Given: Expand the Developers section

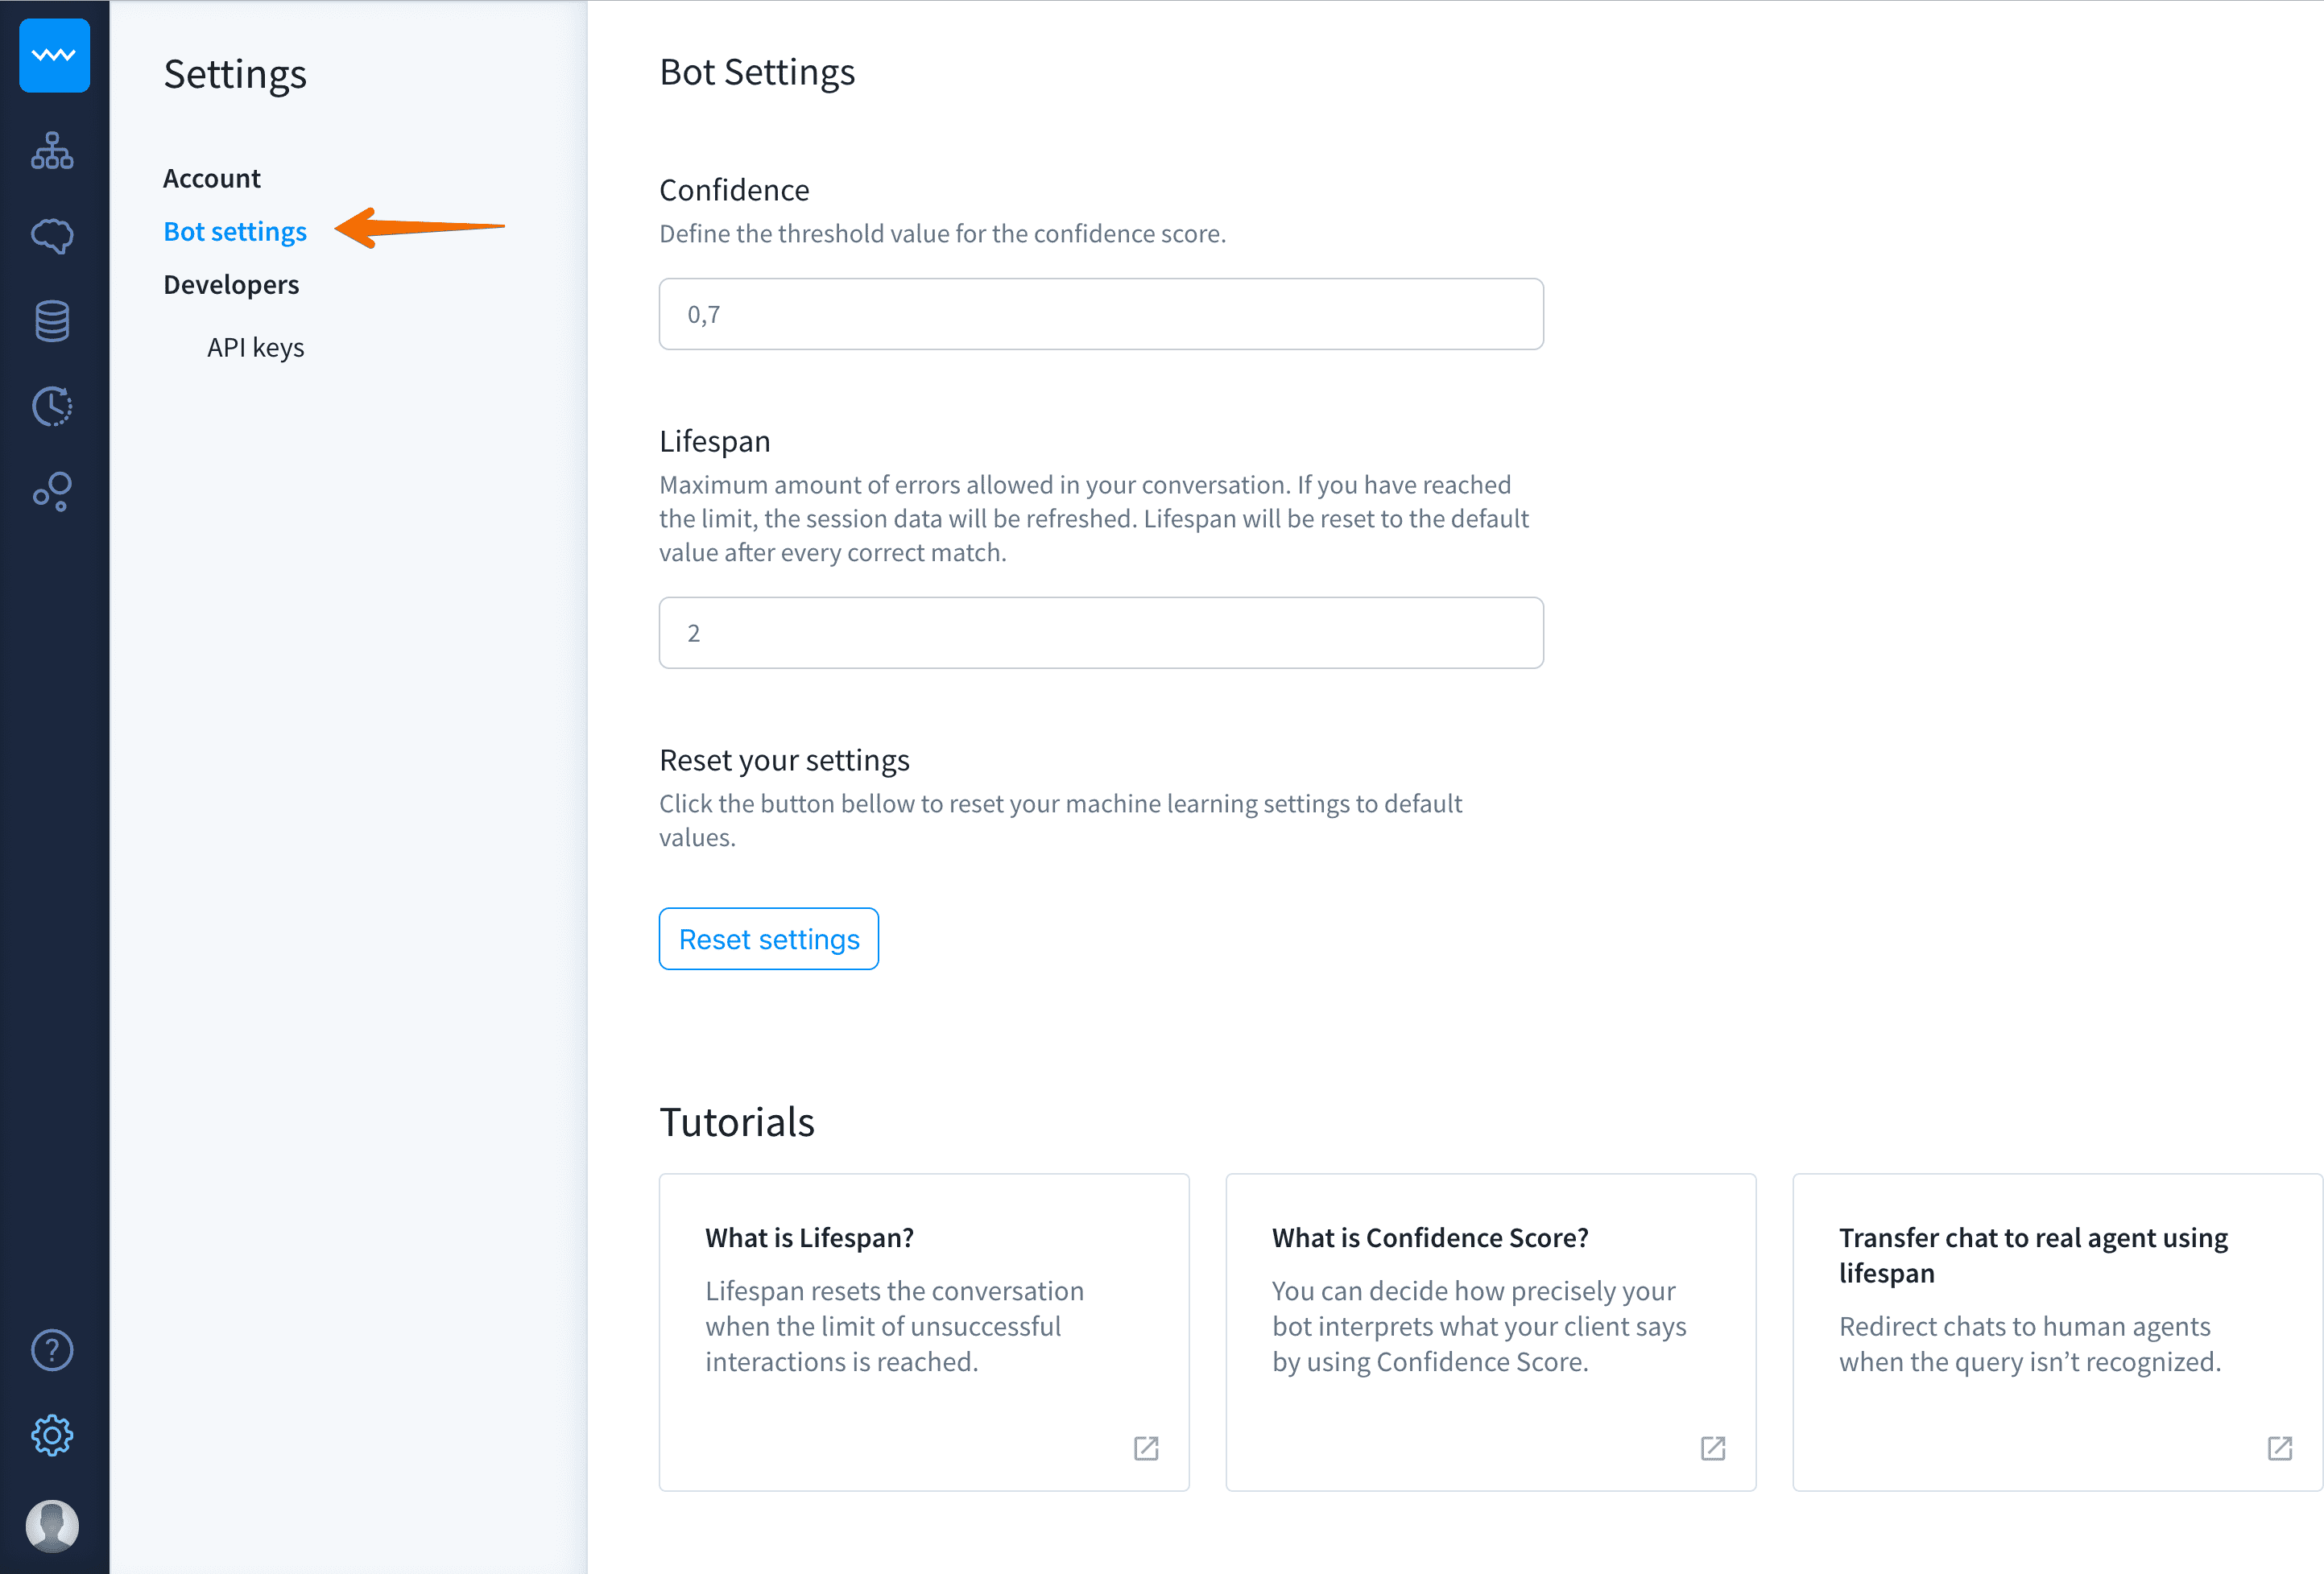Looking at the screenshot, I should point(231,284).
